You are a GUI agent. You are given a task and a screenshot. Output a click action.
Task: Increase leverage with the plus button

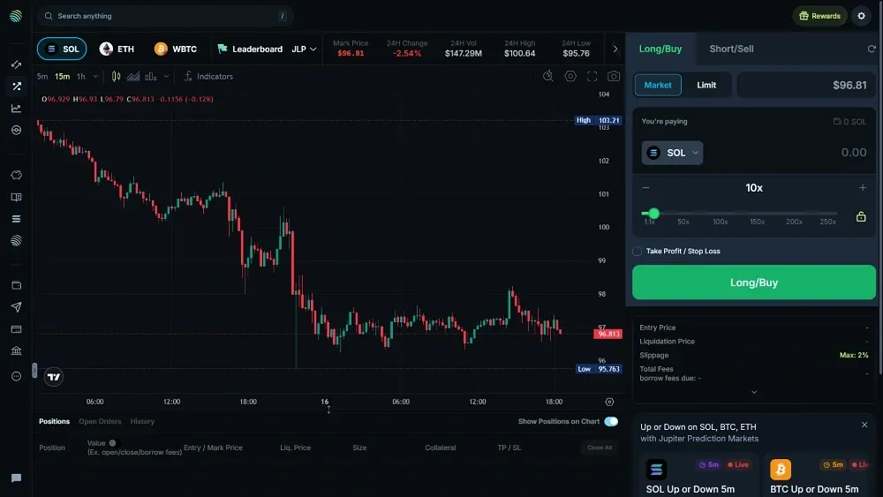[x=862, y=187]
